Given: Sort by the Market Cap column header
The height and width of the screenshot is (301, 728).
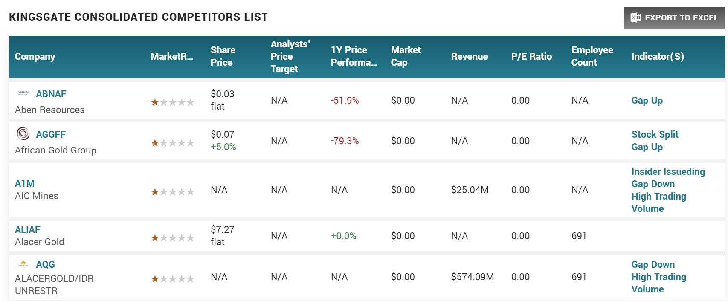Looking at the screenshot, I should 406,56.
